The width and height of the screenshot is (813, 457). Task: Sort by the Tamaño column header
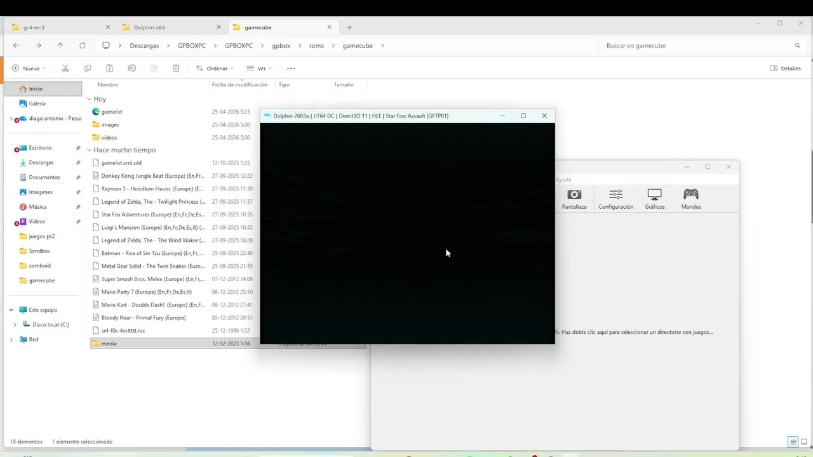(x=344, y=84)
